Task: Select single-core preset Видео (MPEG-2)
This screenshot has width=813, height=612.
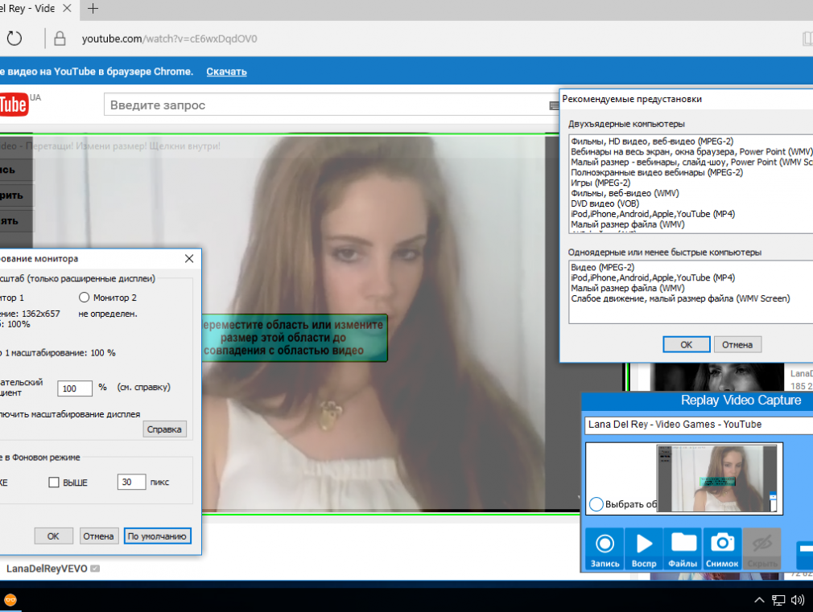Action: (x=602, y=267)
